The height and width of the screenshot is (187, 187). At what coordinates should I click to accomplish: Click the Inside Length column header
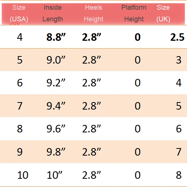tap(53, 13)
